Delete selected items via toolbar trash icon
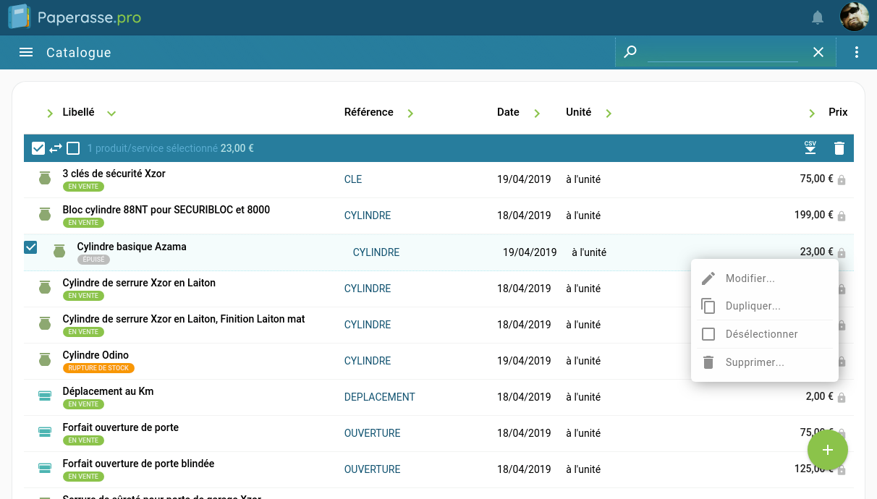The image size is (877, 499). [839, 148]
